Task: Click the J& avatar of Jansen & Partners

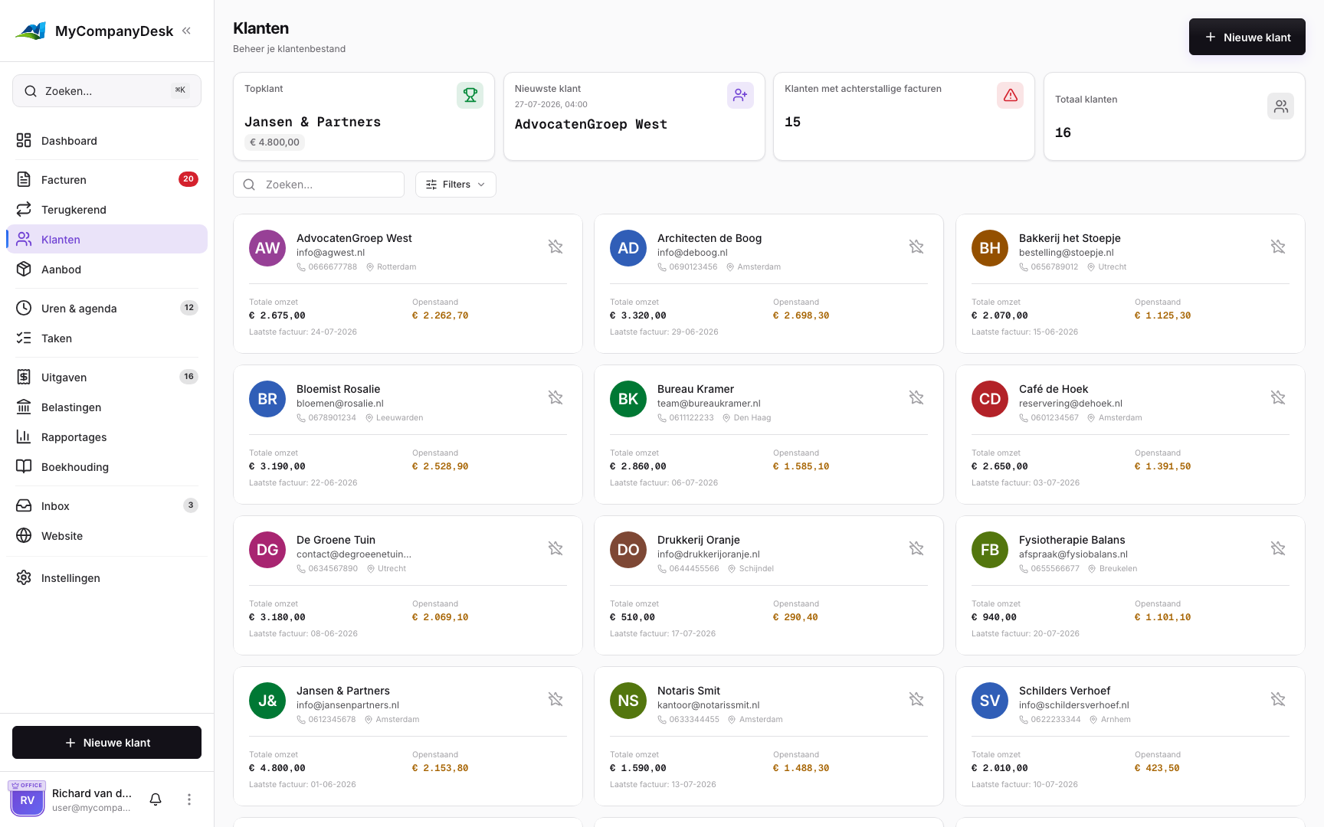Action: (x=267, y=701)
